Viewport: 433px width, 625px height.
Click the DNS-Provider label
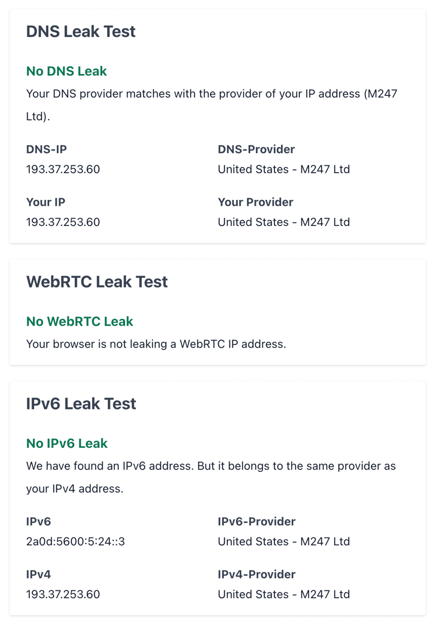tap(256, 149)
